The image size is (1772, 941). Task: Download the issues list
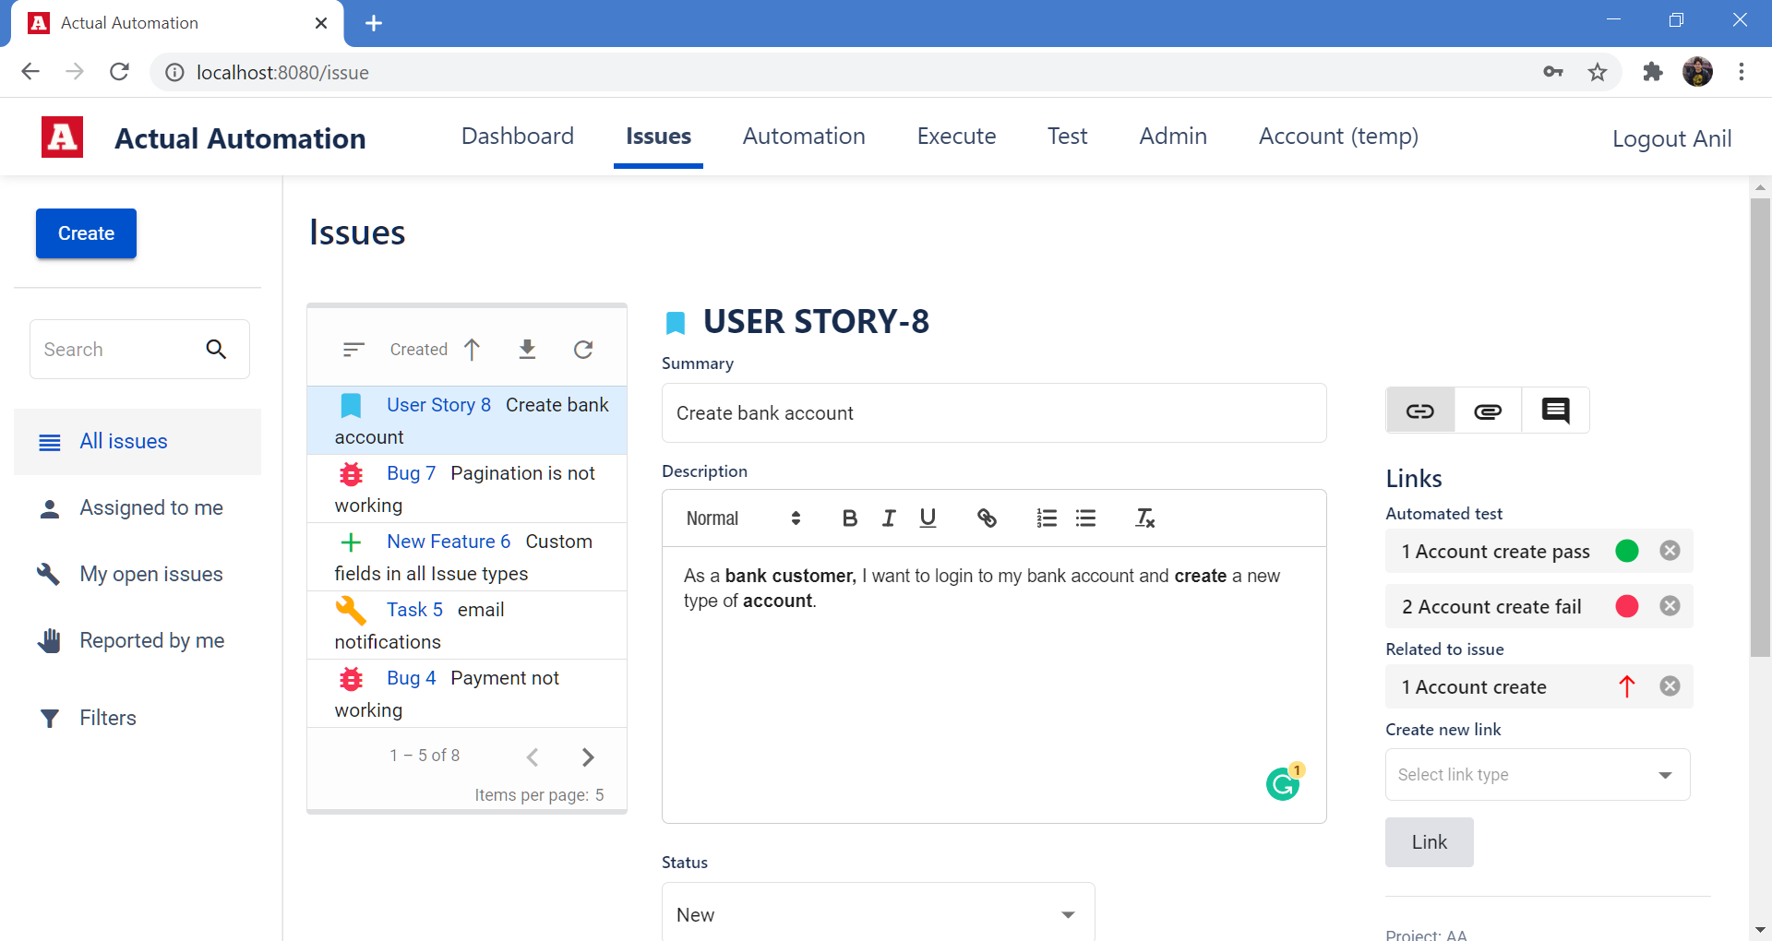(527, 349)
